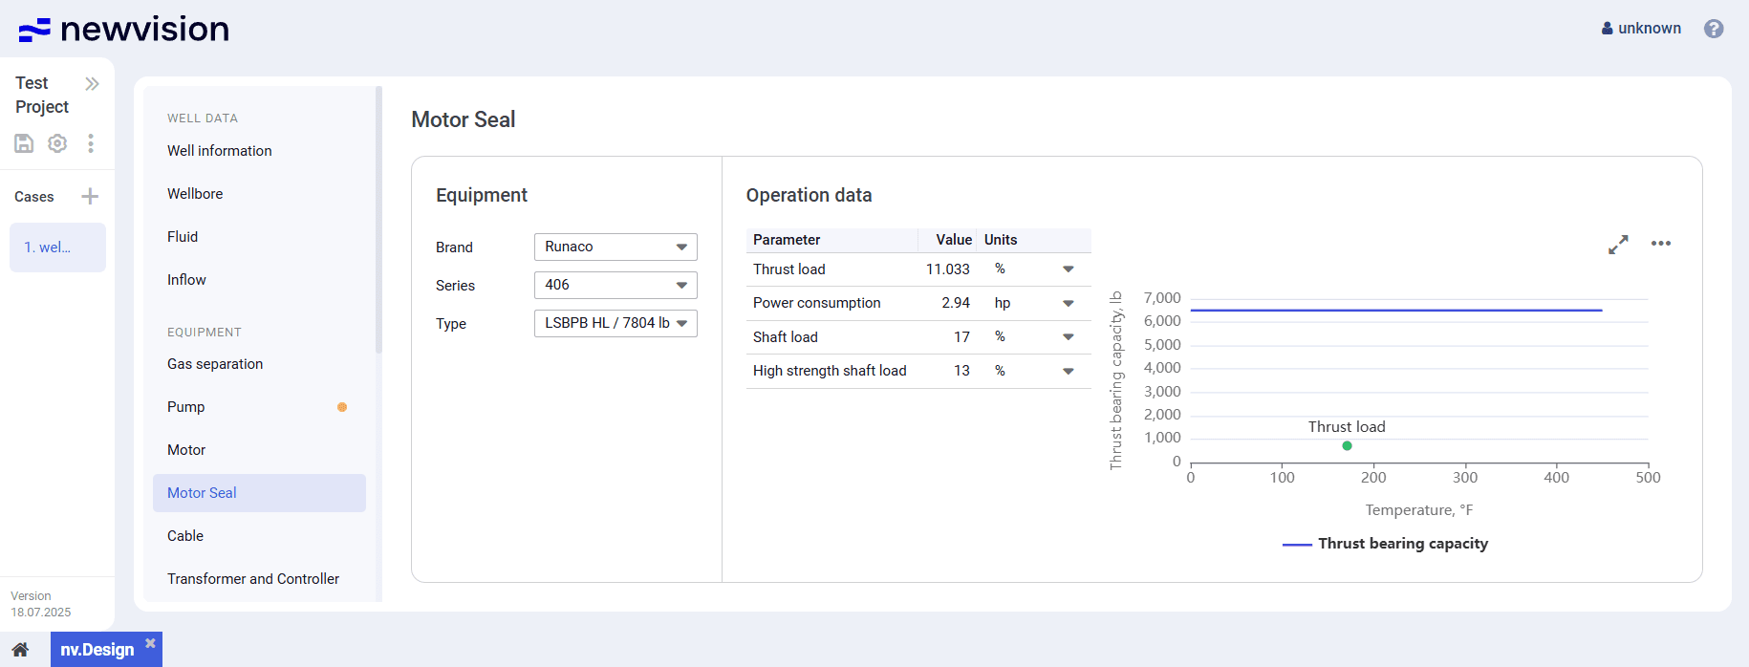This screenshot has height=667, width=1749.
Task: Add a new case with plus icon
Action: (90, 197)
